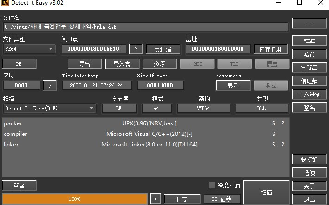329x205 pixels.
Task: Click the packer label in results
Action: [x=13, y=123]
